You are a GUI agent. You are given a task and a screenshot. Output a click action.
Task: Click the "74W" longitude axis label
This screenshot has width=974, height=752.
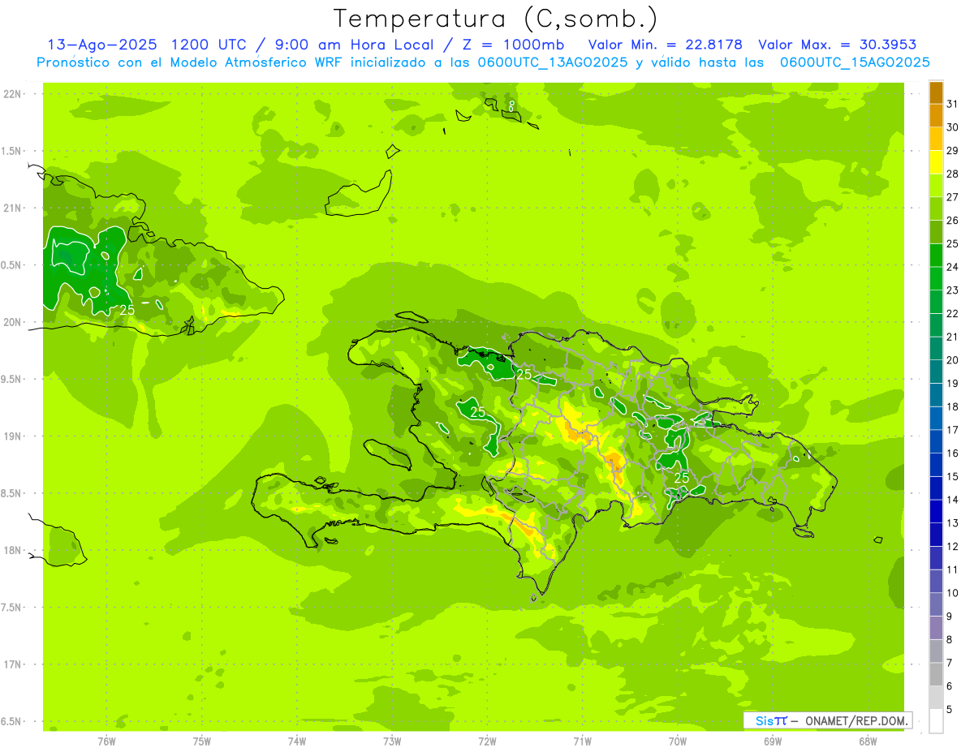click(296, 741)
